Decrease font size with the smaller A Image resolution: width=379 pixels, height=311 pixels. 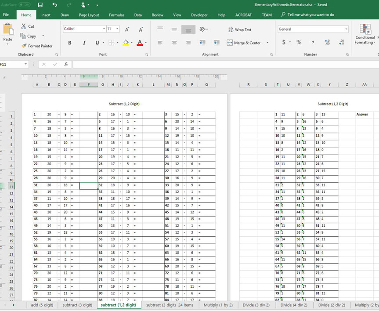pos(141,29)
